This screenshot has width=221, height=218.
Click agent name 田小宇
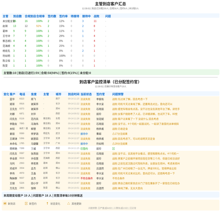pos(34,183)
